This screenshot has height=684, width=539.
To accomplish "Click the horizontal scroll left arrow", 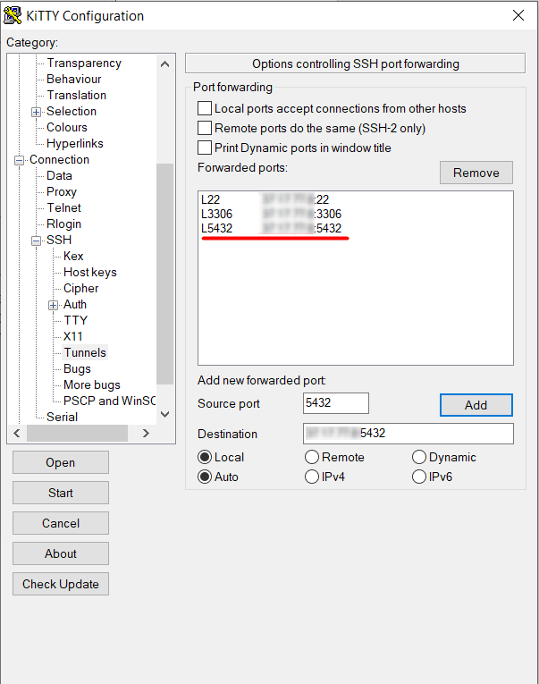I will point(17,433).
